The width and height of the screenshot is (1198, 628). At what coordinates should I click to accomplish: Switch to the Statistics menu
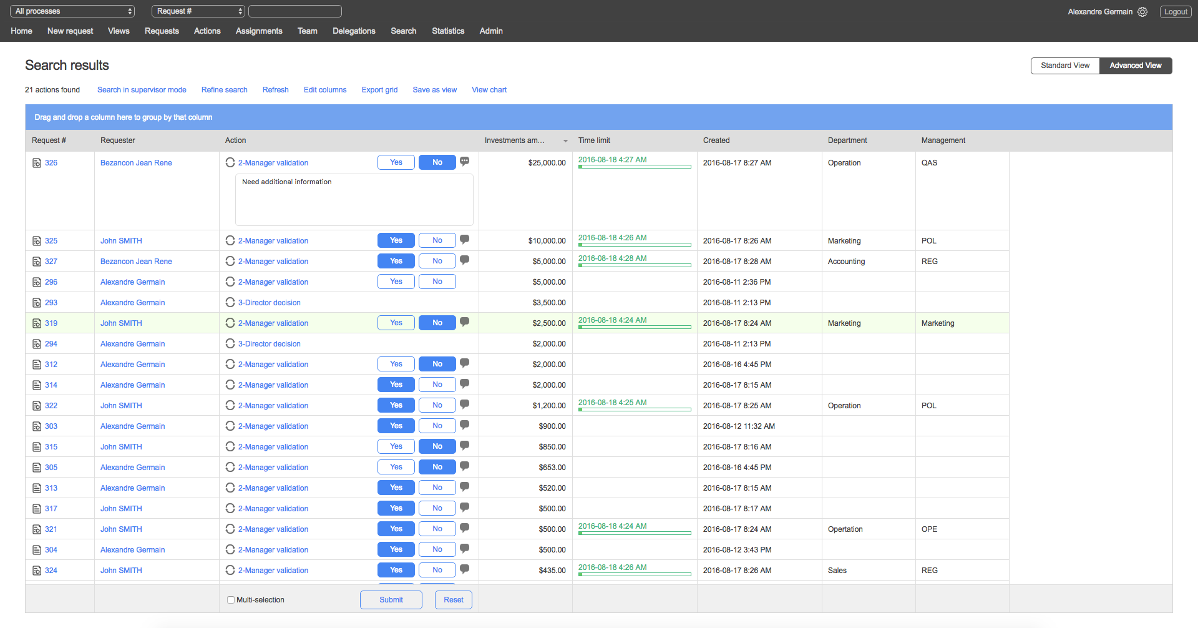click(x=448, y=31)
